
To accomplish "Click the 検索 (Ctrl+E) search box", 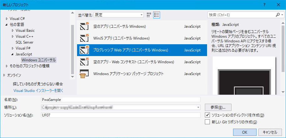I will coord(241,15).
